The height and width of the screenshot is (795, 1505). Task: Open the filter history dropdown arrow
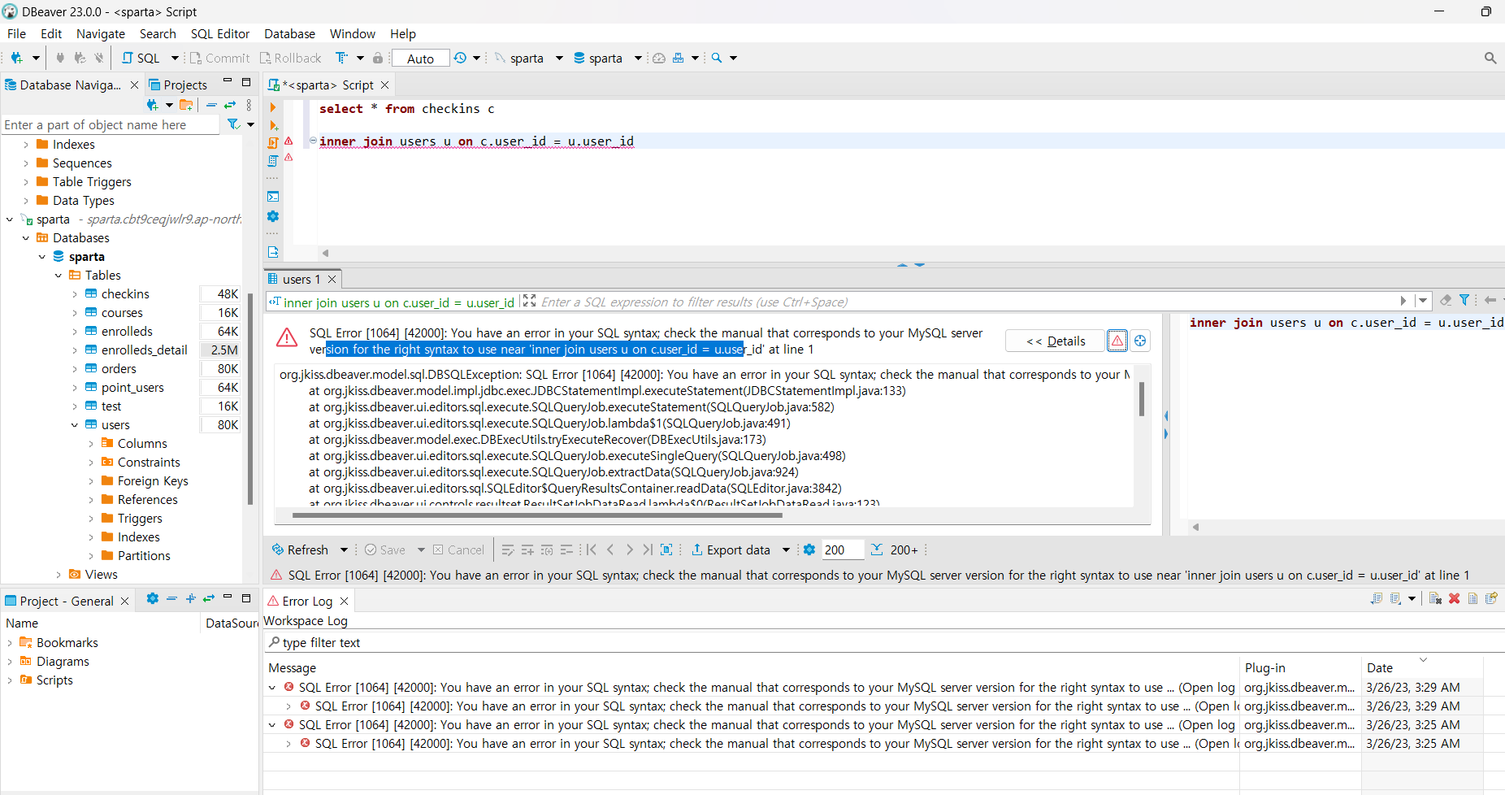[1422, 301]
